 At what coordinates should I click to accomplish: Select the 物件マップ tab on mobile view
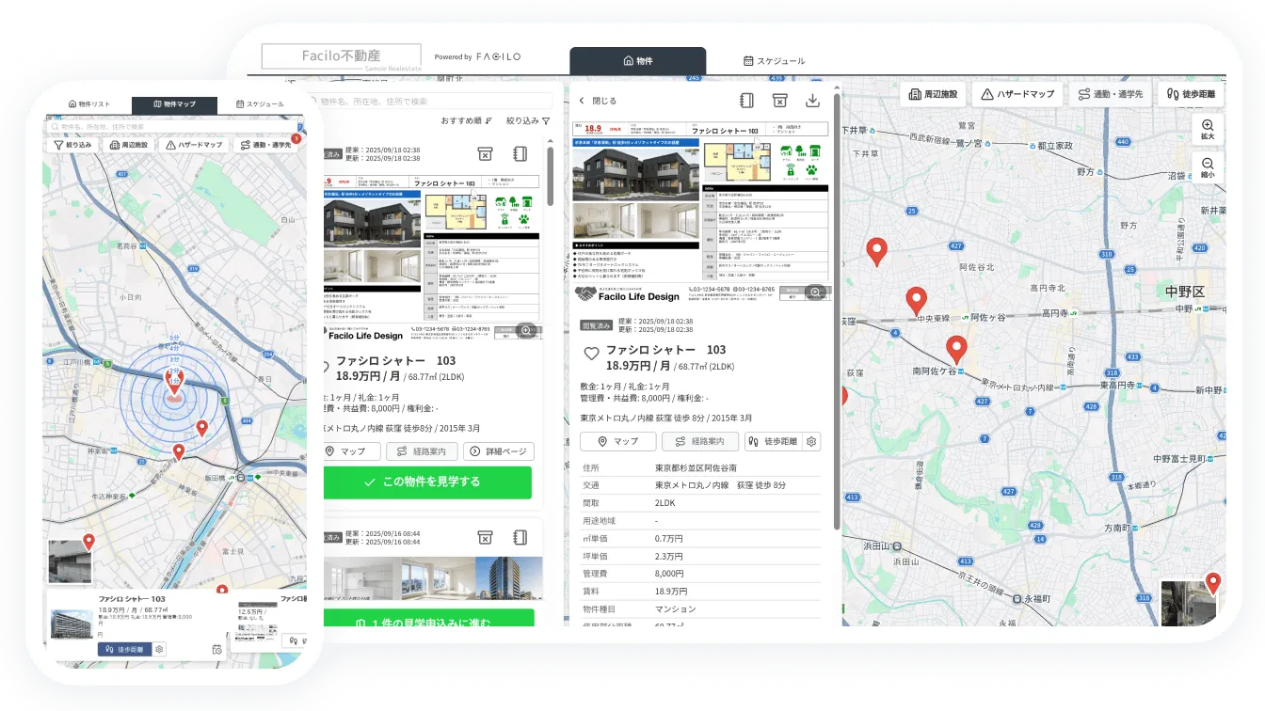pos(174,104)
